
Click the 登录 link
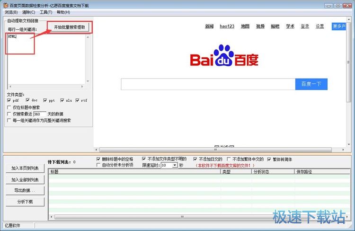click(305, 26)
